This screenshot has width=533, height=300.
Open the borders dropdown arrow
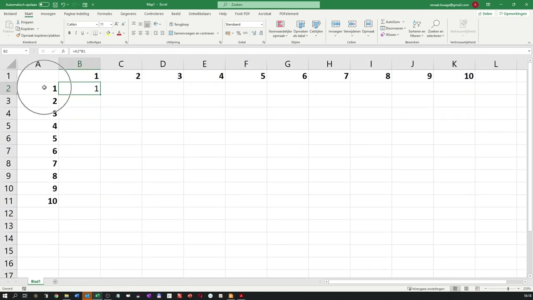101,33
